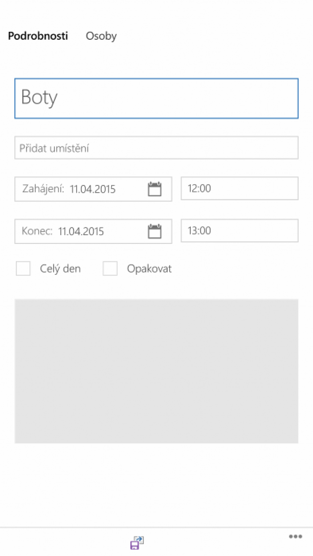Toggle all-day via the Celý den label
Viewport: 313px width, 556px height.
click(60, 269)
